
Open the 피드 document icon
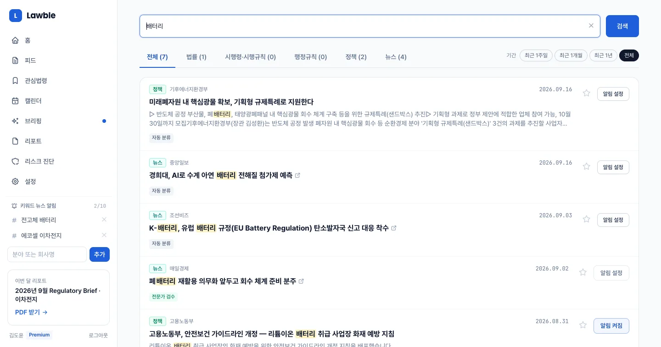coord(15,61)
